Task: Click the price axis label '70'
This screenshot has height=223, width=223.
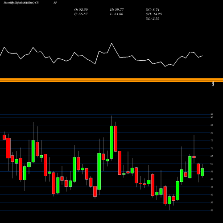Action: pos(212,148)
